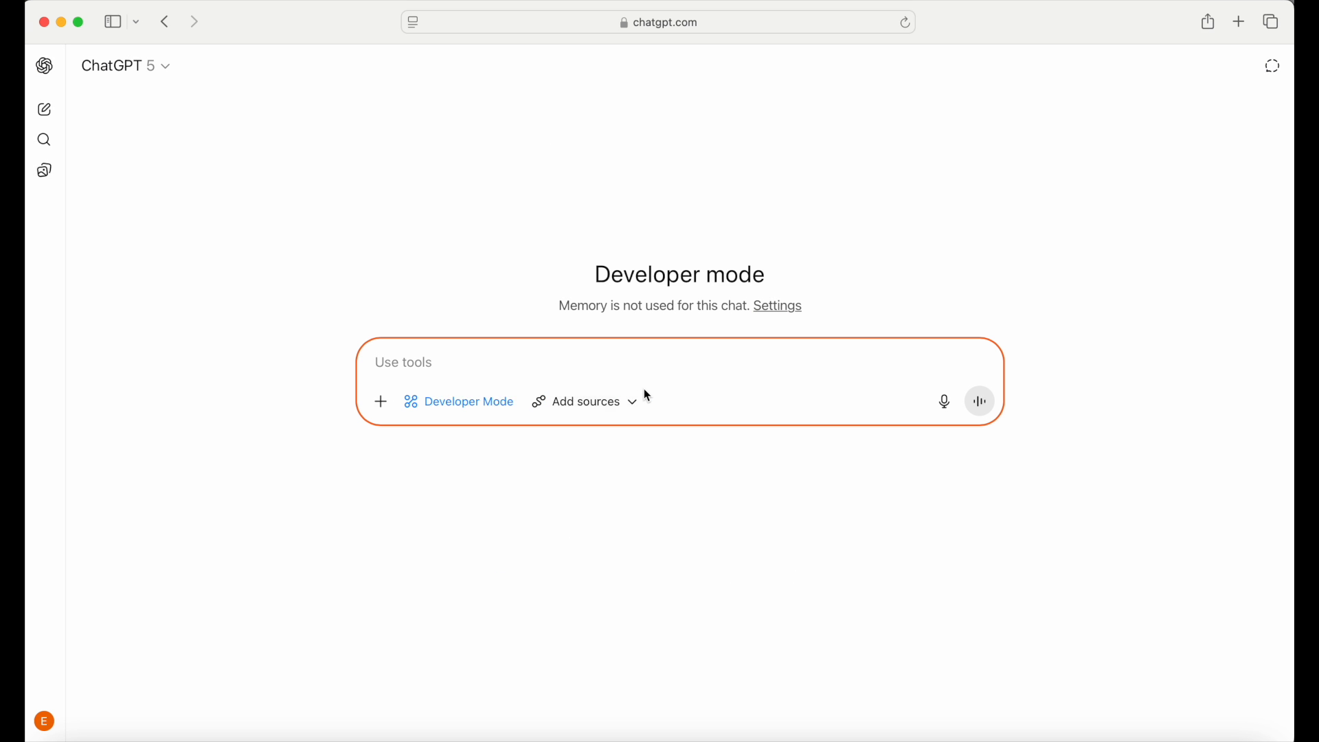
Task: Expand the Add sources dropdown
Action: (585, 401)
